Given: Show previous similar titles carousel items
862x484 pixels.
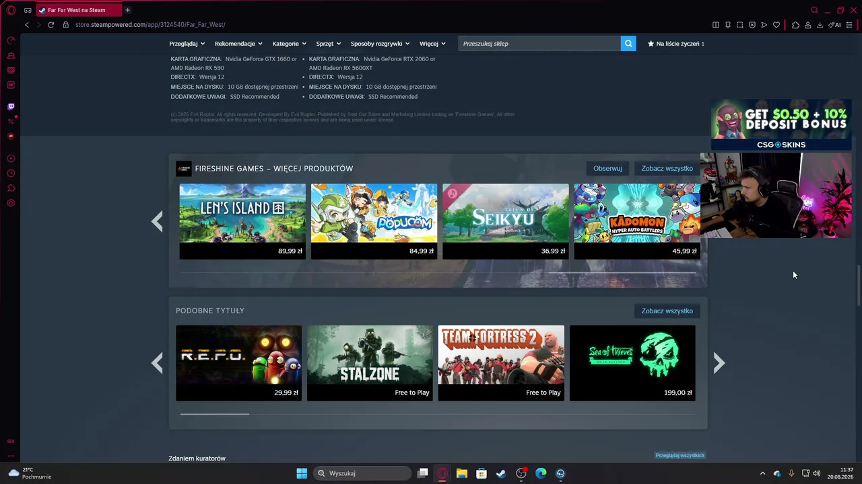Looking at the screenshot, I should (x=157, y=364).
